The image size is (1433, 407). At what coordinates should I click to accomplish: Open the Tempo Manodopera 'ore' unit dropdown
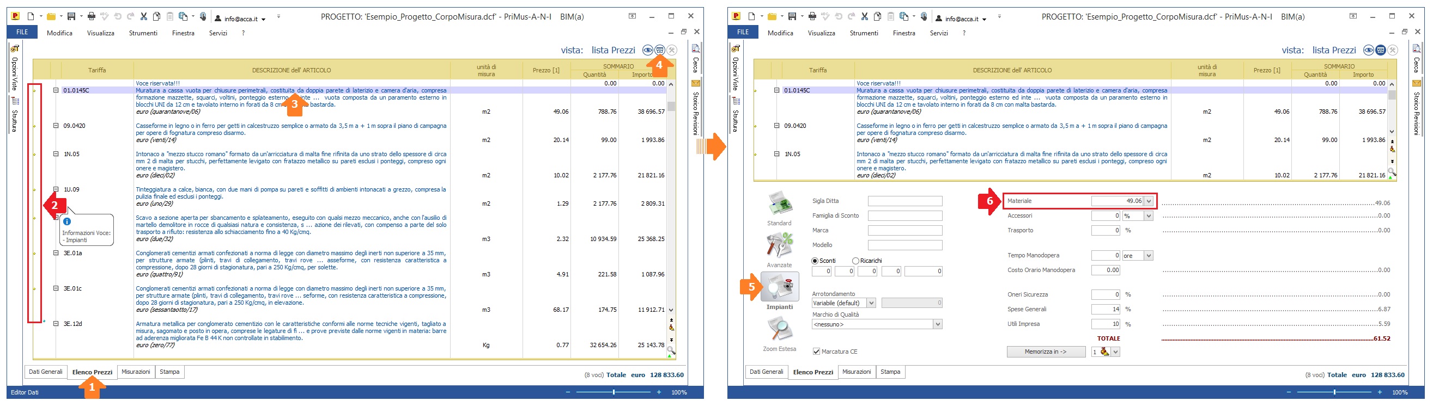click(x=1149, y=255)
